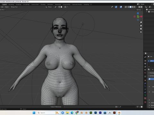Toggle snapping magnet in viewport header

coord(59,7)
